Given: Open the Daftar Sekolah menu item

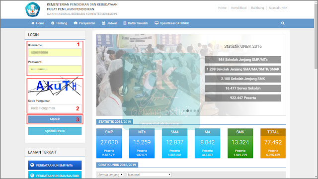Looking at the screenshot, I should click(x=136, y=23).
